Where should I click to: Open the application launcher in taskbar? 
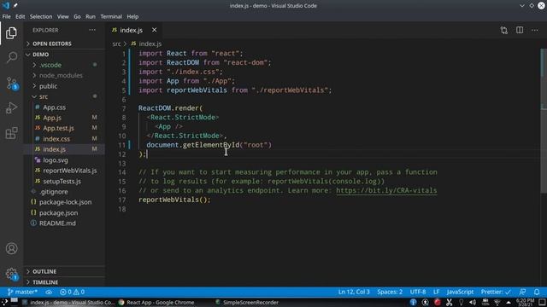[5, 302]
